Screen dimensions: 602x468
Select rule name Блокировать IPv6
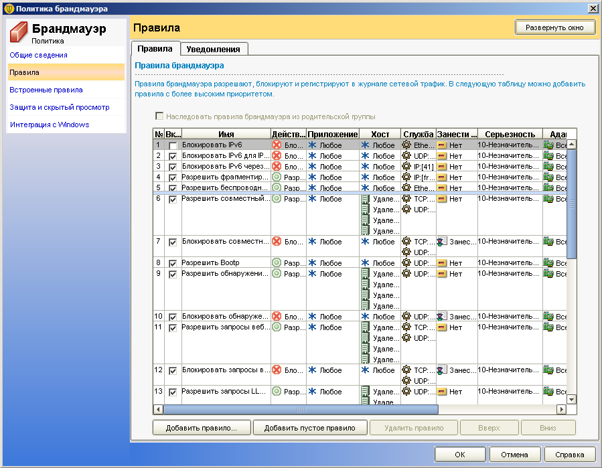[x=212, y=145]
